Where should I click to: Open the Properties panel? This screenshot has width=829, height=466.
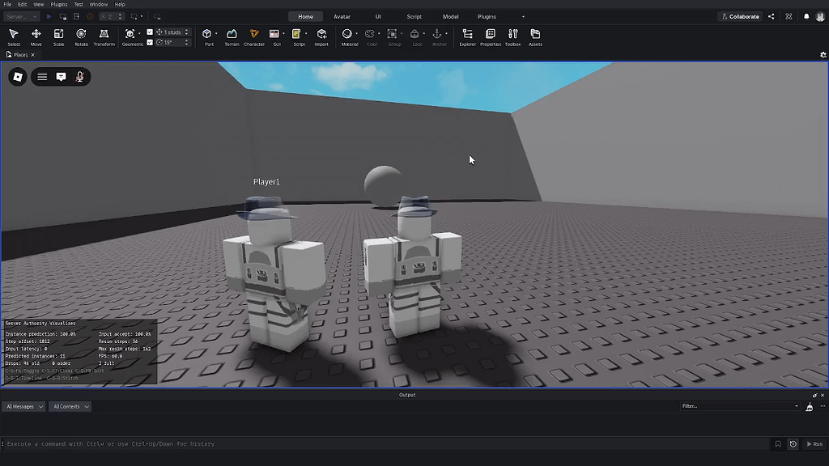click(x=490, y=37)
